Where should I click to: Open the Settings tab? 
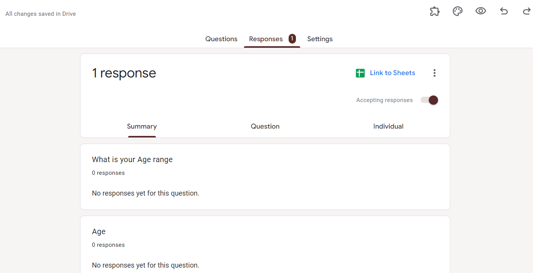click(x=320, y=39)
